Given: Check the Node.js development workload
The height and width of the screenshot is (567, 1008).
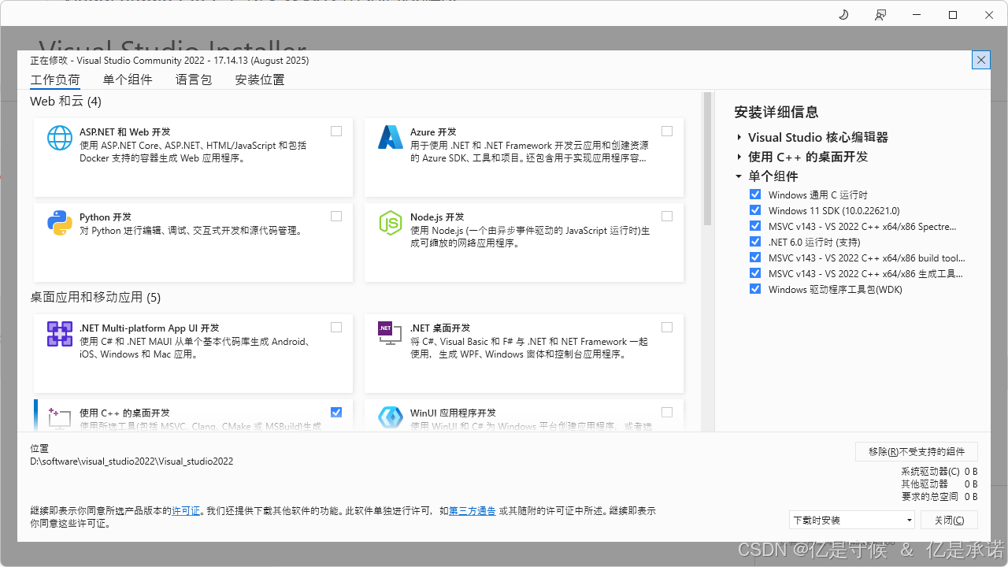Looking at the screenshot, I should pyautogui.click(x=667, y=216).
